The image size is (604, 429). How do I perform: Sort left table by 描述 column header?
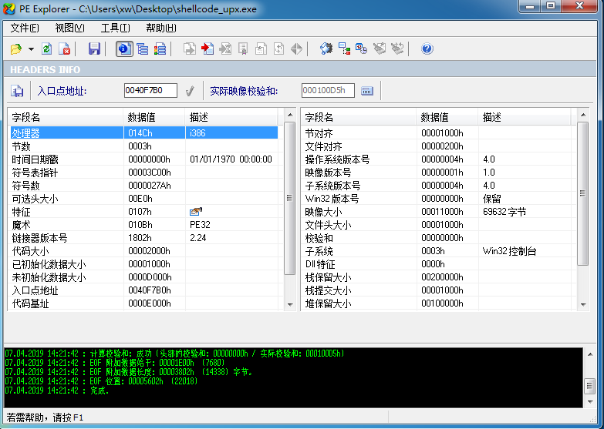point(231,117)
